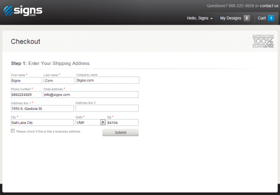Click the cart count badge showing 1
Viewport: 280px width, 195px height.
click(271, 18)
